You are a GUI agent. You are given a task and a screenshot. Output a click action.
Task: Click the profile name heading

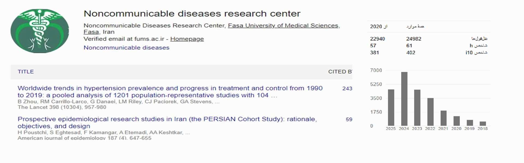click(192, 14)
